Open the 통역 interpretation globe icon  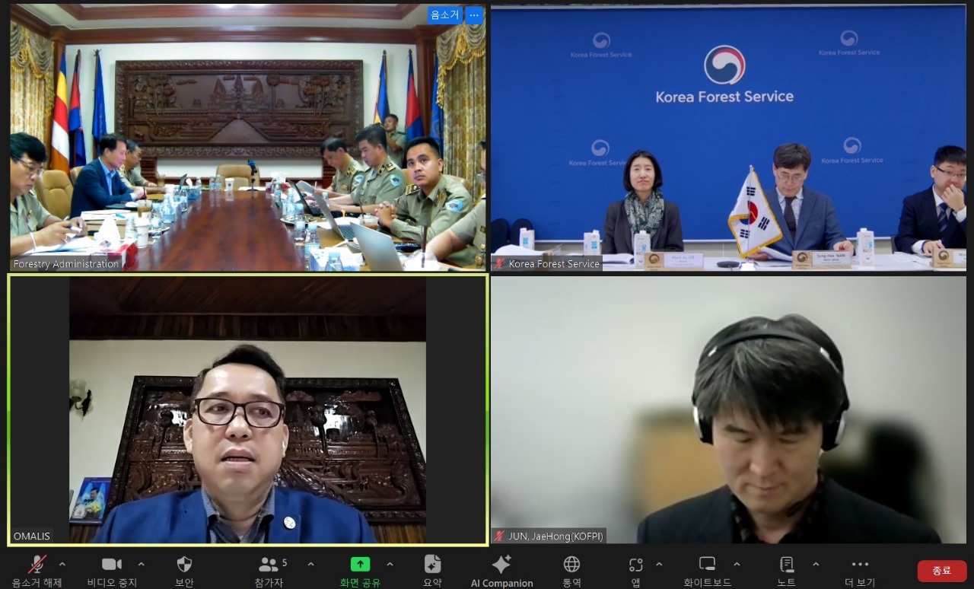(x=571, y=564)
